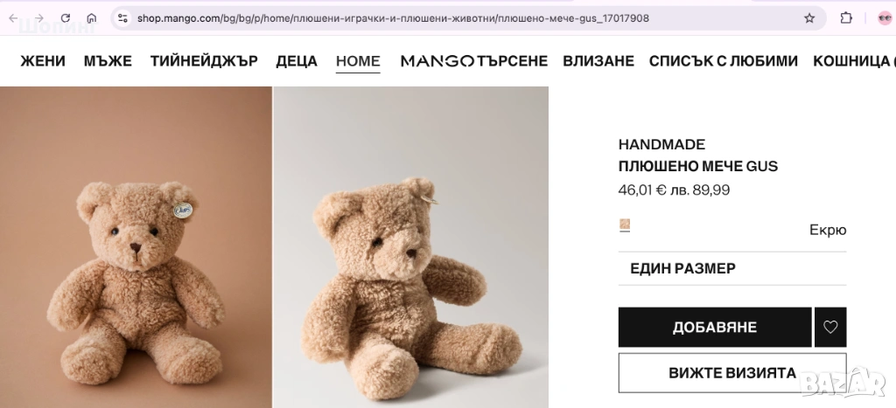Open the ЕДИН РАЗМЕР size selector
The width and height of the screenshot is (896, 408).
tap(732, 268)
